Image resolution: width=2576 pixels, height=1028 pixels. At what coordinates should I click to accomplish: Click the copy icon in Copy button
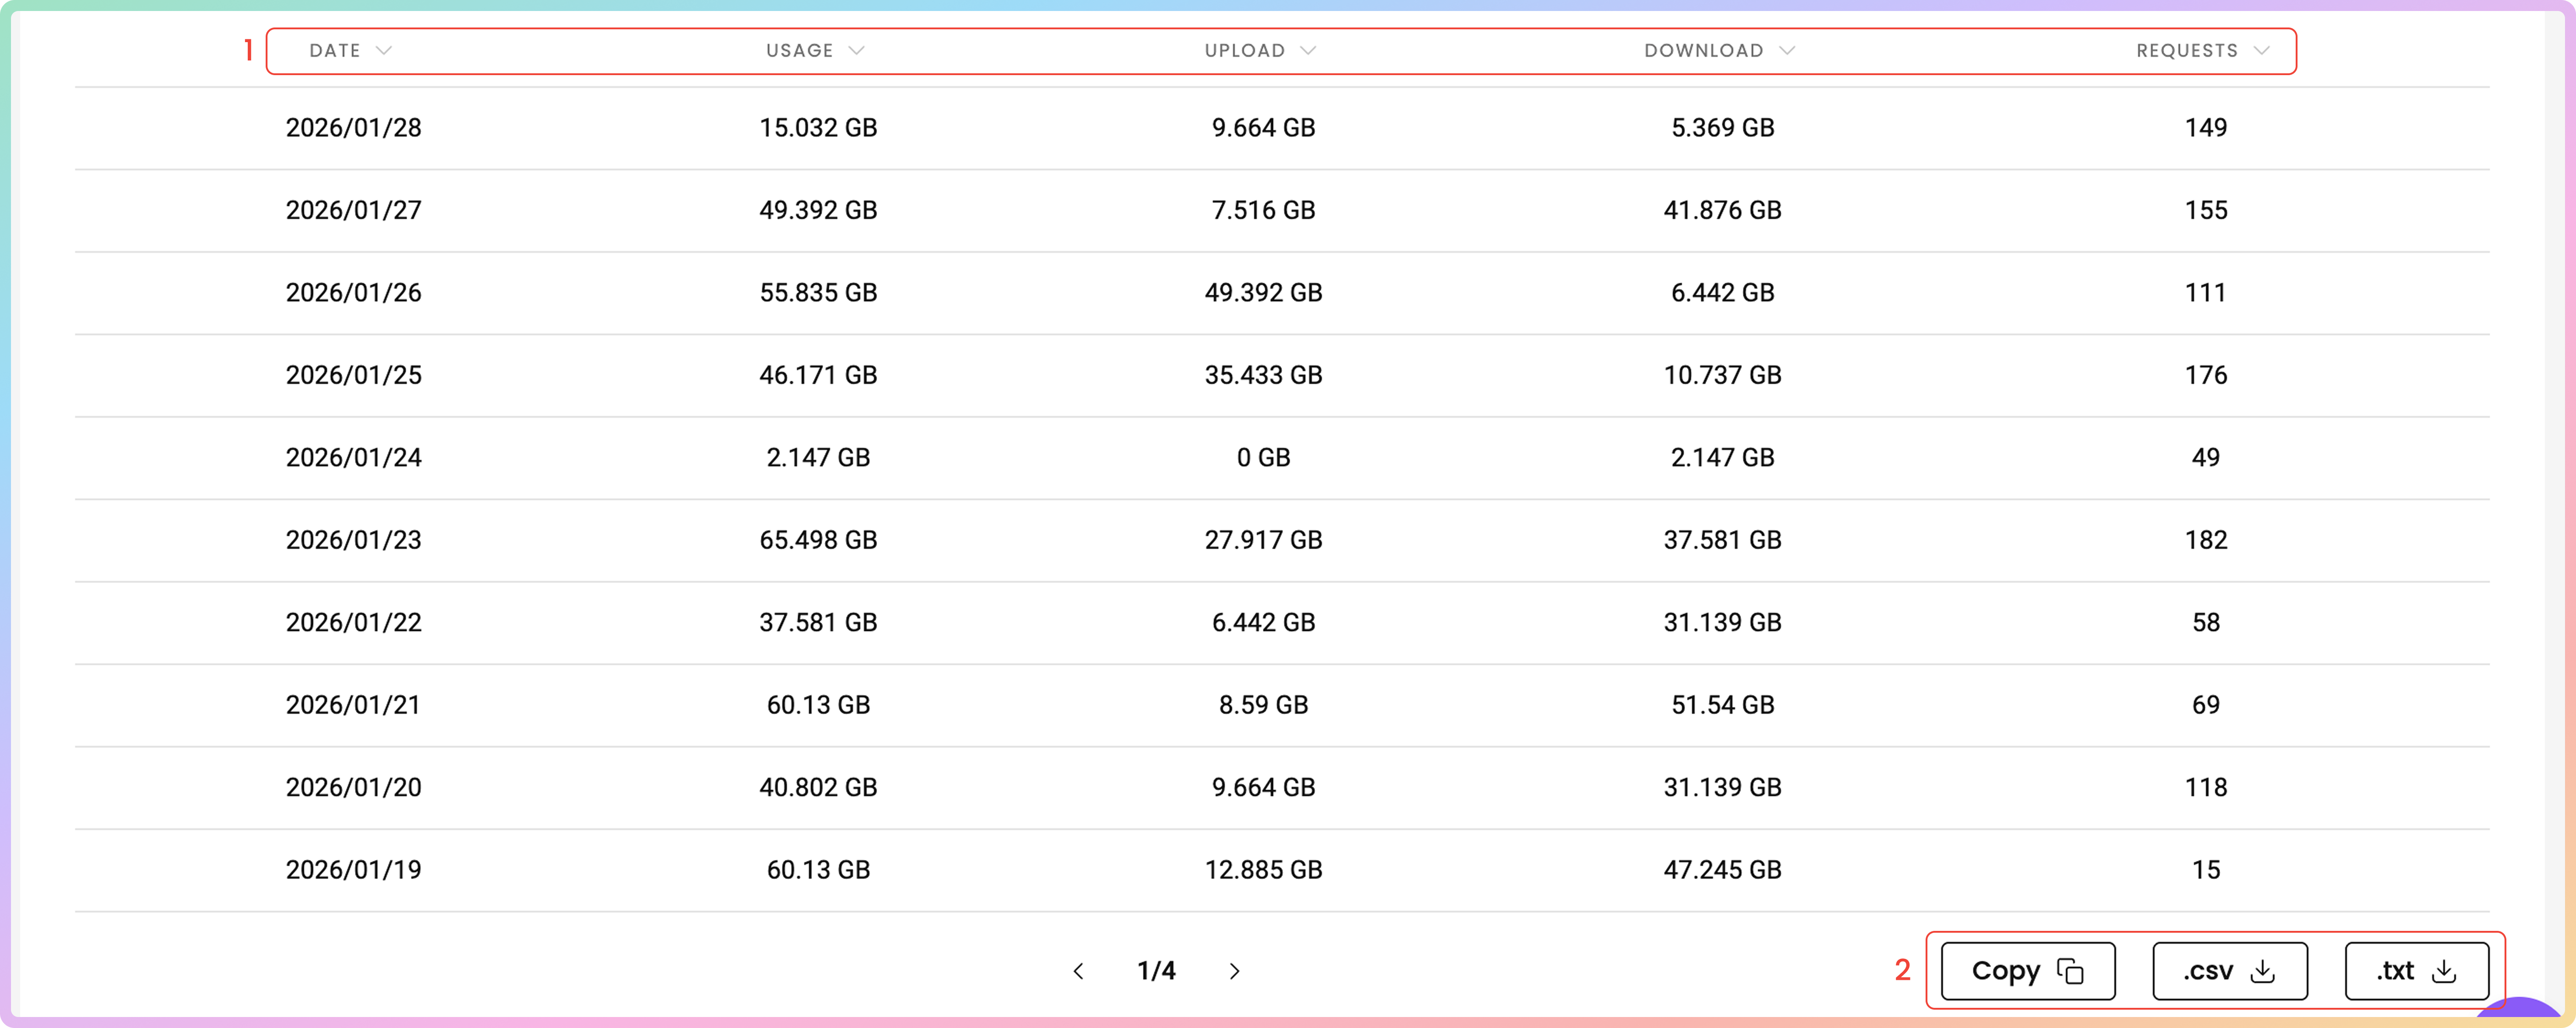(2070, 971)
